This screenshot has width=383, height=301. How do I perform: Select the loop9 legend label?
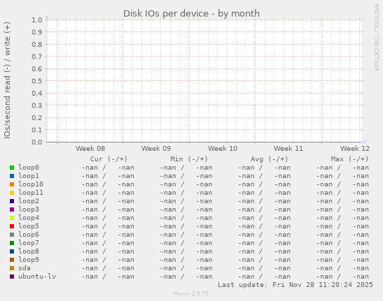point(29,260)
